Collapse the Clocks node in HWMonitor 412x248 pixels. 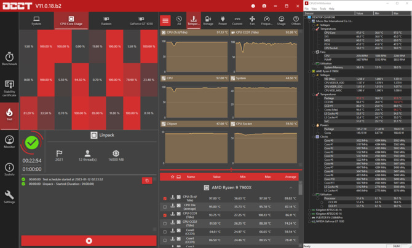click(x=314, y=137)
